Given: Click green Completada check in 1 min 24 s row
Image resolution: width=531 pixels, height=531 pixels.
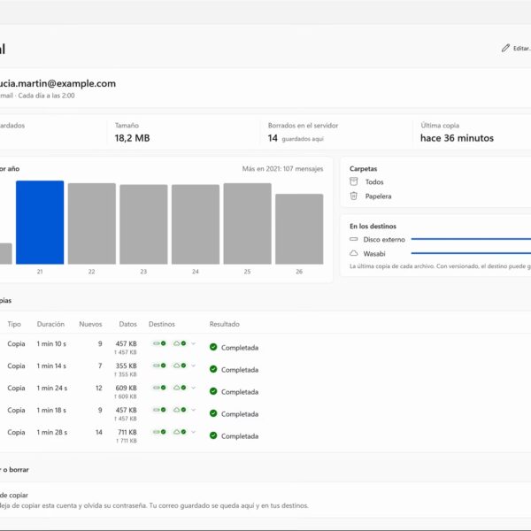Looking at the screenshot, I should [213, 391].
